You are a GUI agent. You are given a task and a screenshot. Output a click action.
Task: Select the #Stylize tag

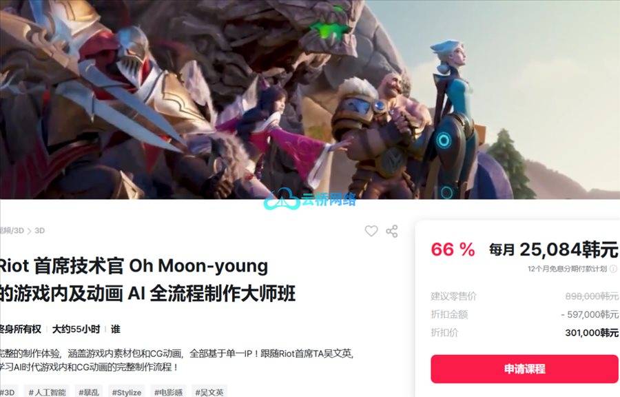pos(127,392)
